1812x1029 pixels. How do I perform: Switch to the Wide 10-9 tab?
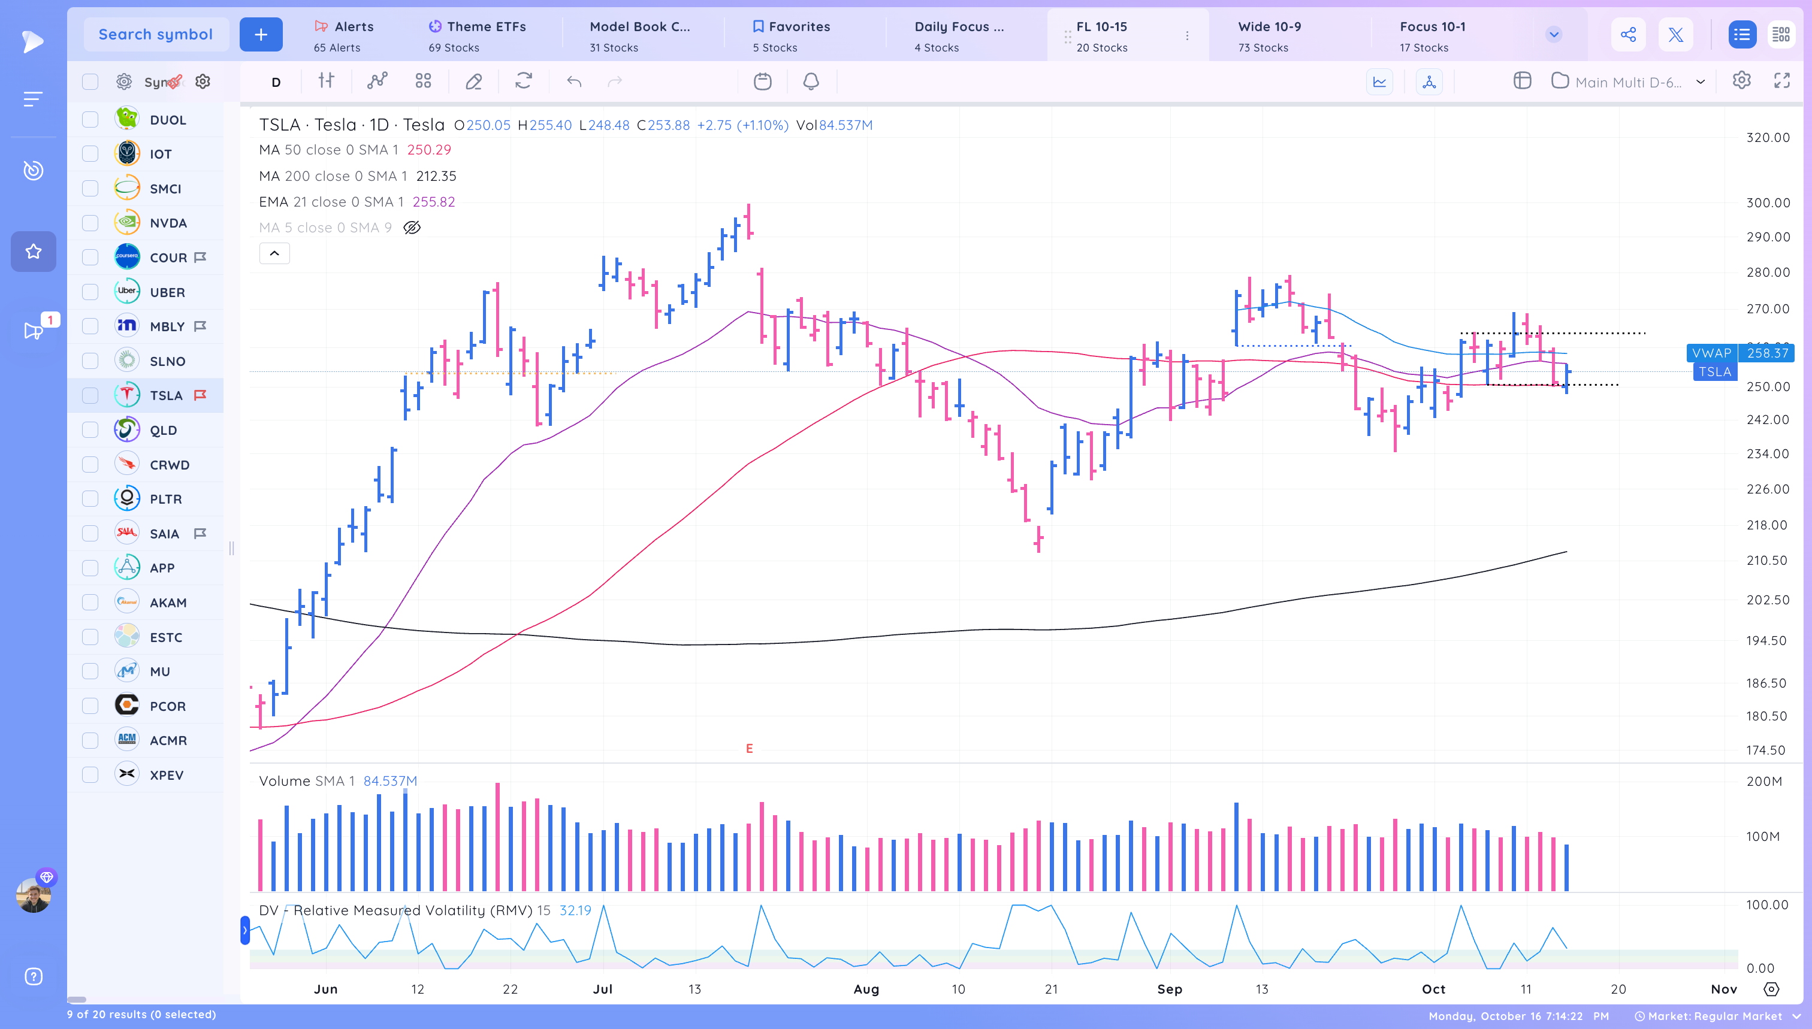pos(1269,35)
